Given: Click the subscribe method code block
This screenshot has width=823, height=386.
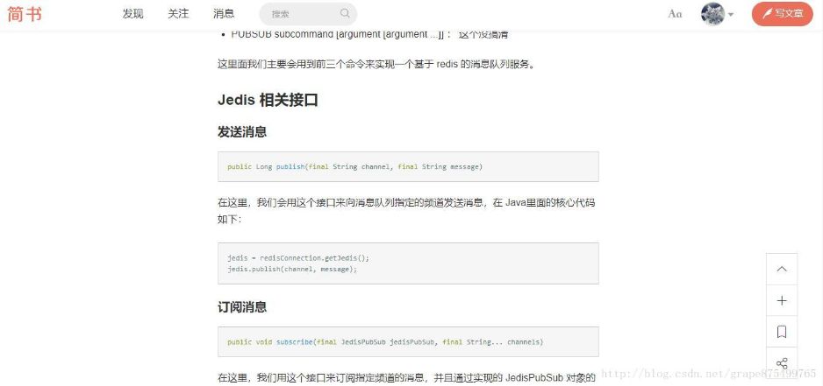Looking at the screenshot, I should pos(408,341).
